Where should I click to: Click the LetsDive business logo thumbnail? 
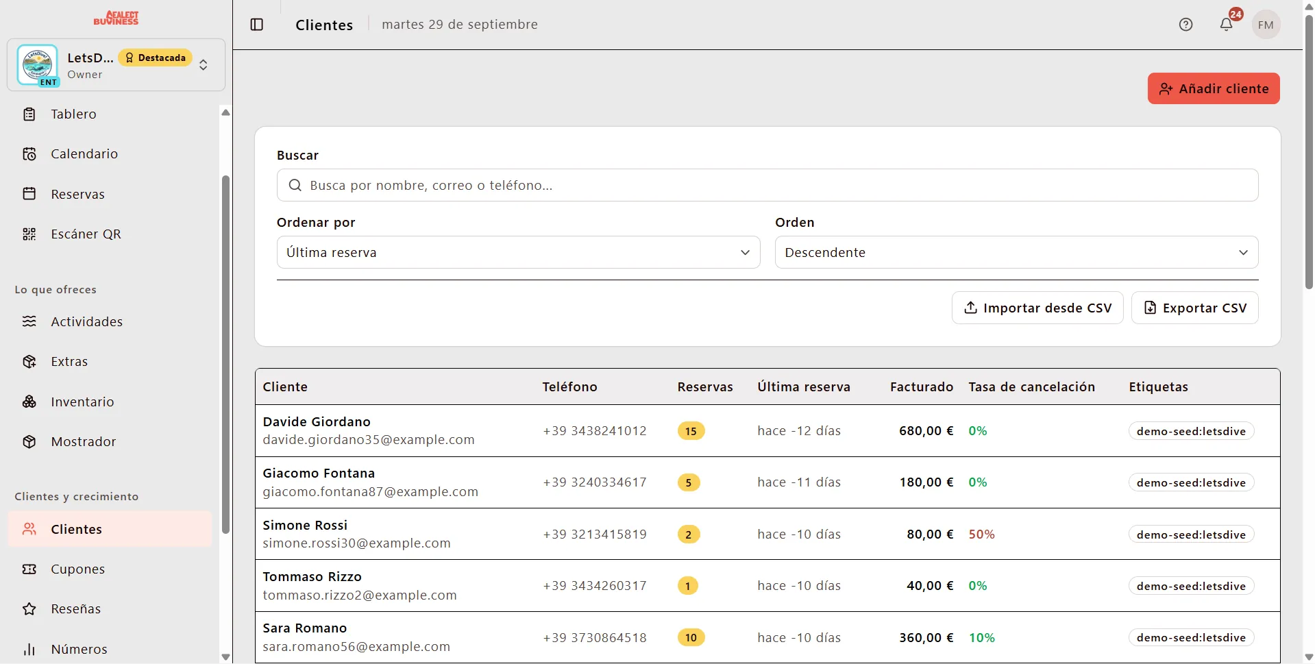pyautogui.click(x=38, y=65)
